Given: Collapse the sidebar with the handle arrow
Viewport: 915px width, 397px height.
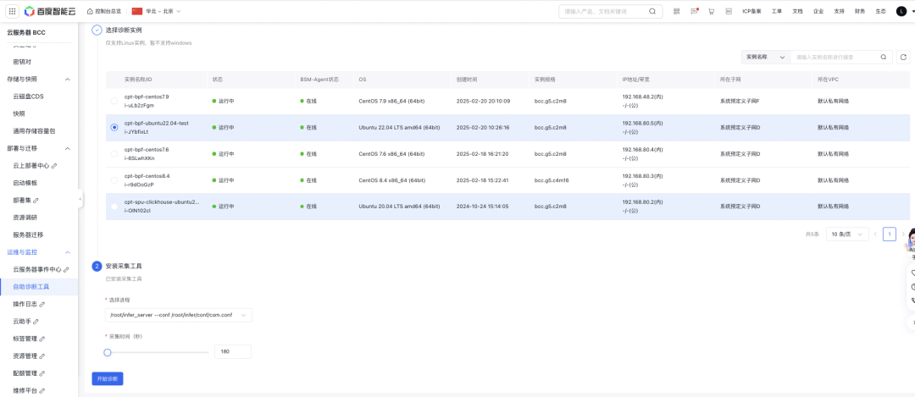Looking at the screenshot, I should point(80,200).
